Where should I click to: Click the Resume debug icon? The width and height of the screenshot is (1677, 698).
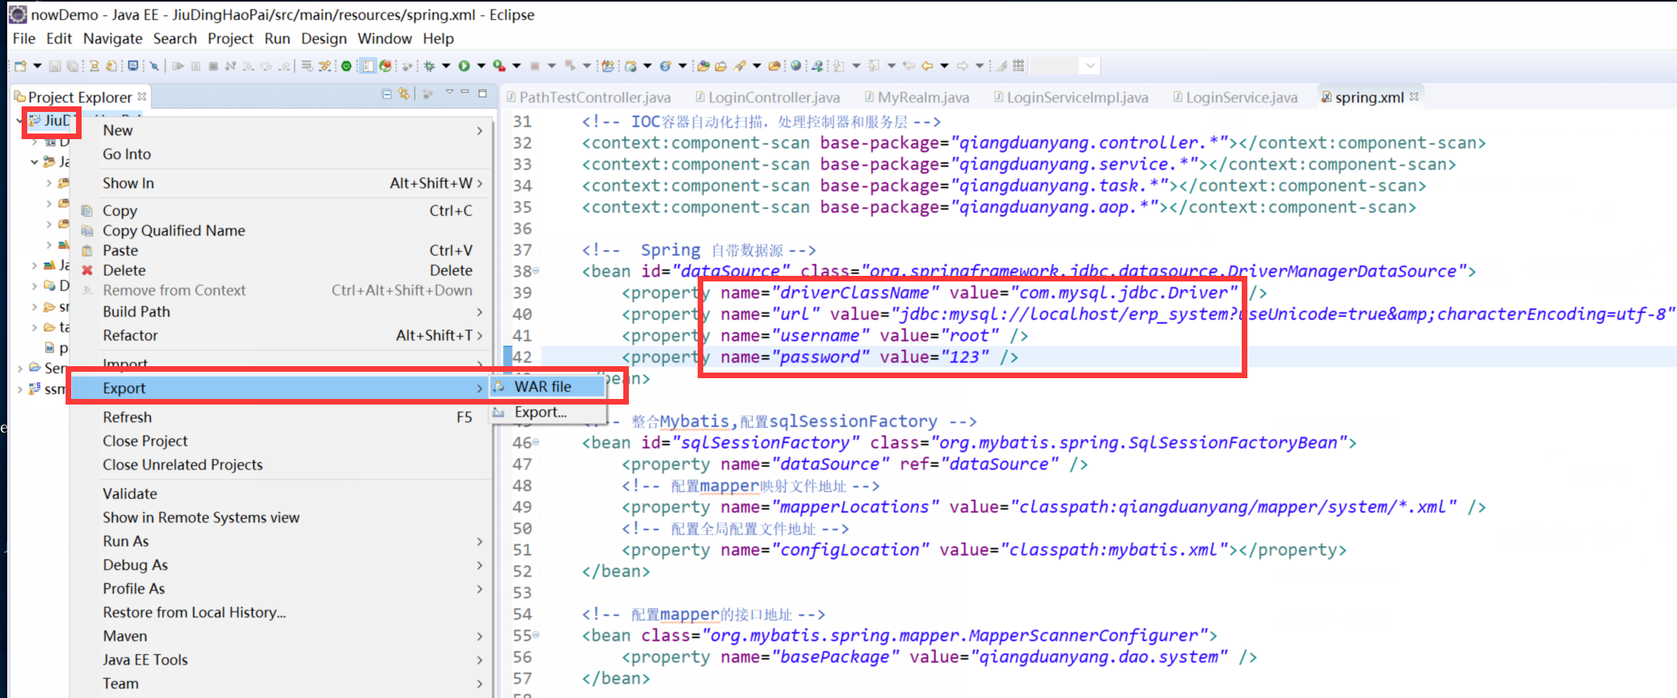click(x=178, y=66)
